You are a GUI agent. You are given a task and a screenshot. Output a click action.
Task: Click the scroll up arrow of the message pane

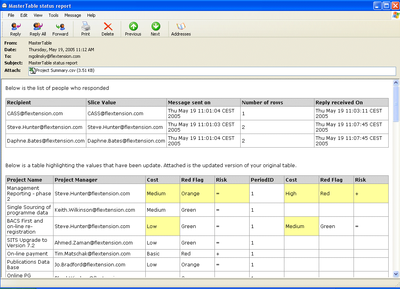click(396, 82)
